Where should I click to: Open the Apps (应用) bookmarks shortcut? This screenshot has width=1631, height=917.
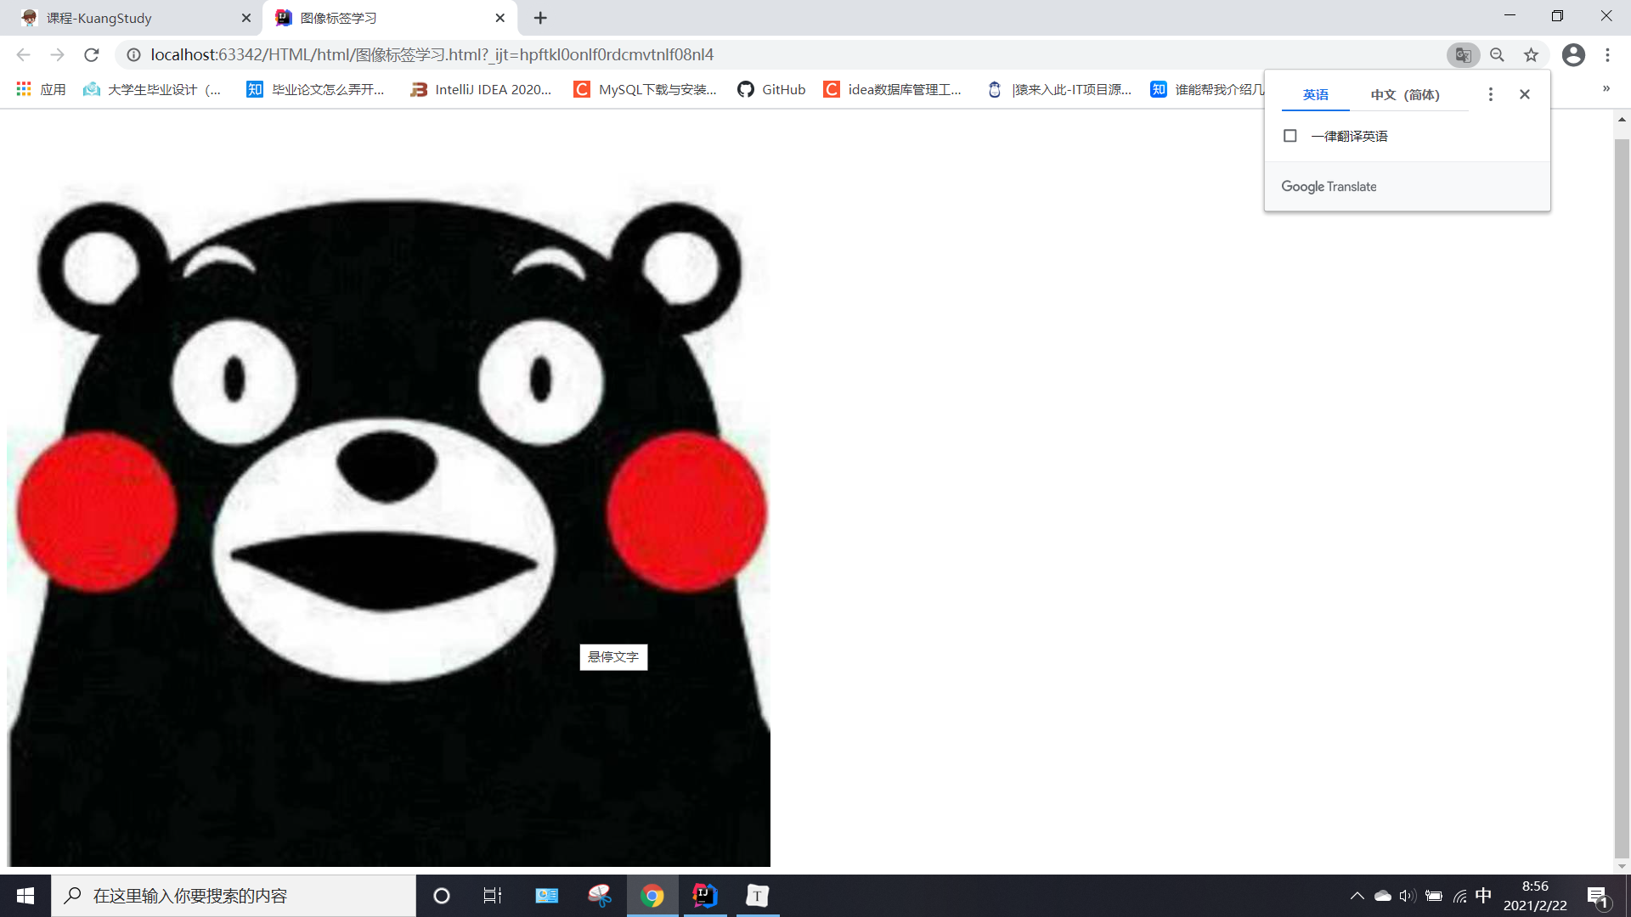click(x=41, y=89)
